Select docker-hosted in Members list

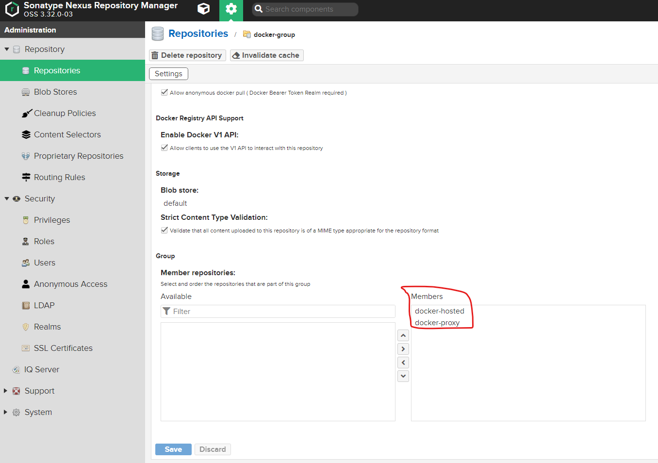(x=439, y=311)
